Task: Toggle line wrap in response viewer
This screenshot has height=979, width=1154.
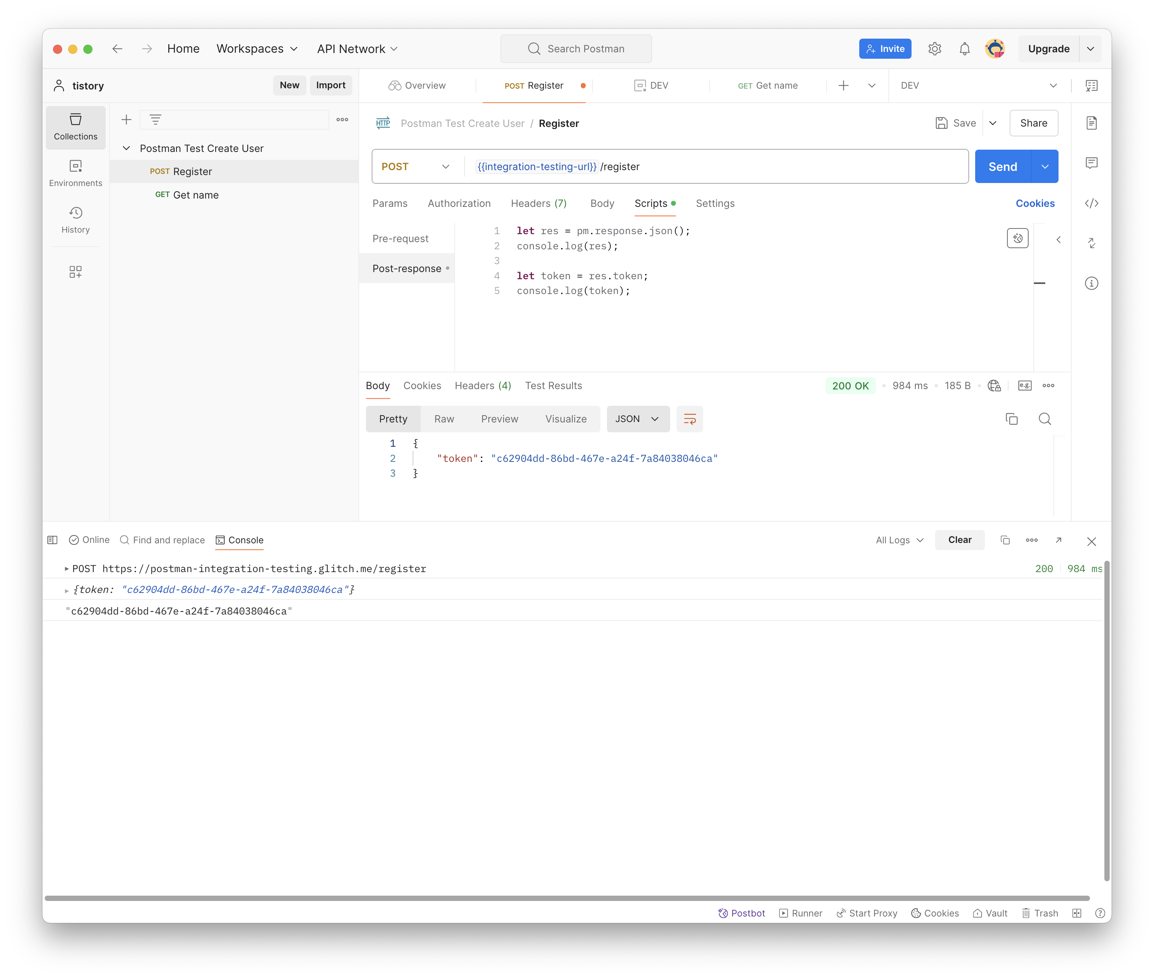Action: [x=690, y=419]
